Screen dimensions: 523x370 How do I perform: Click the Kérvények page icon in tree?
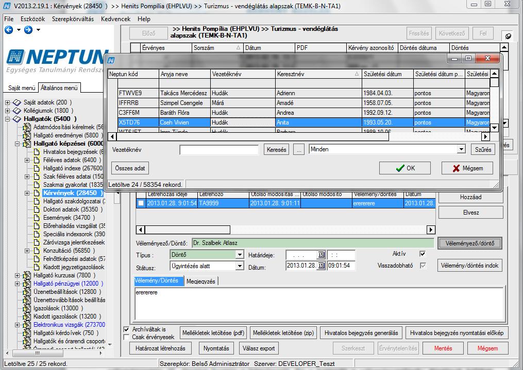[x=37, y=193]
